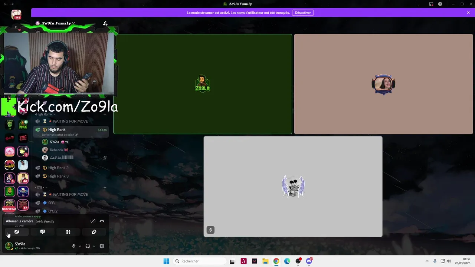Open headphone output options arrow
475x267 pixels.
coord(94,246)
